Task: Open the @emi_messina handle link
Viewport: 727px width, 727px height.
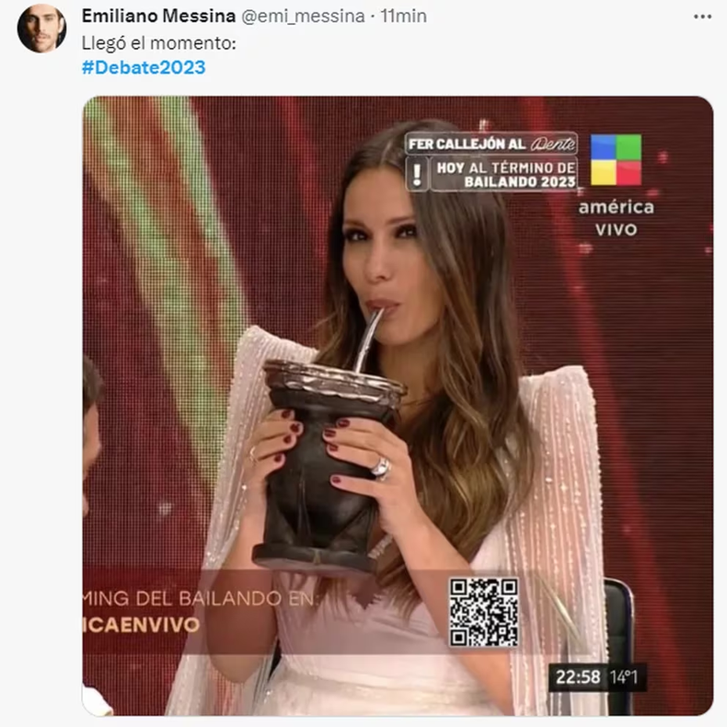Action: point(304,17)
